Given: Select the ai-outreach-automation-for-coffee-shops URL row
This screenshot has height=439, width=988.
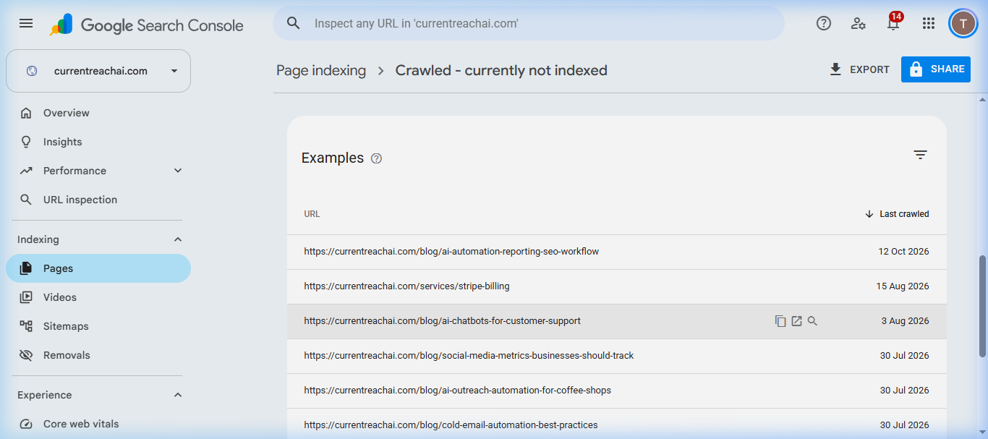Looking at the screenshot, I should [x=617, y=391].
